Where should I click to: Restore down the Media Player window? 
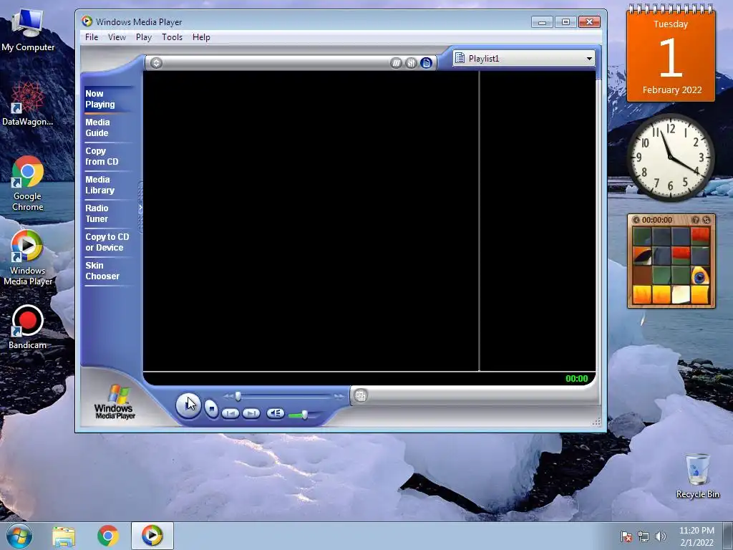565,22
